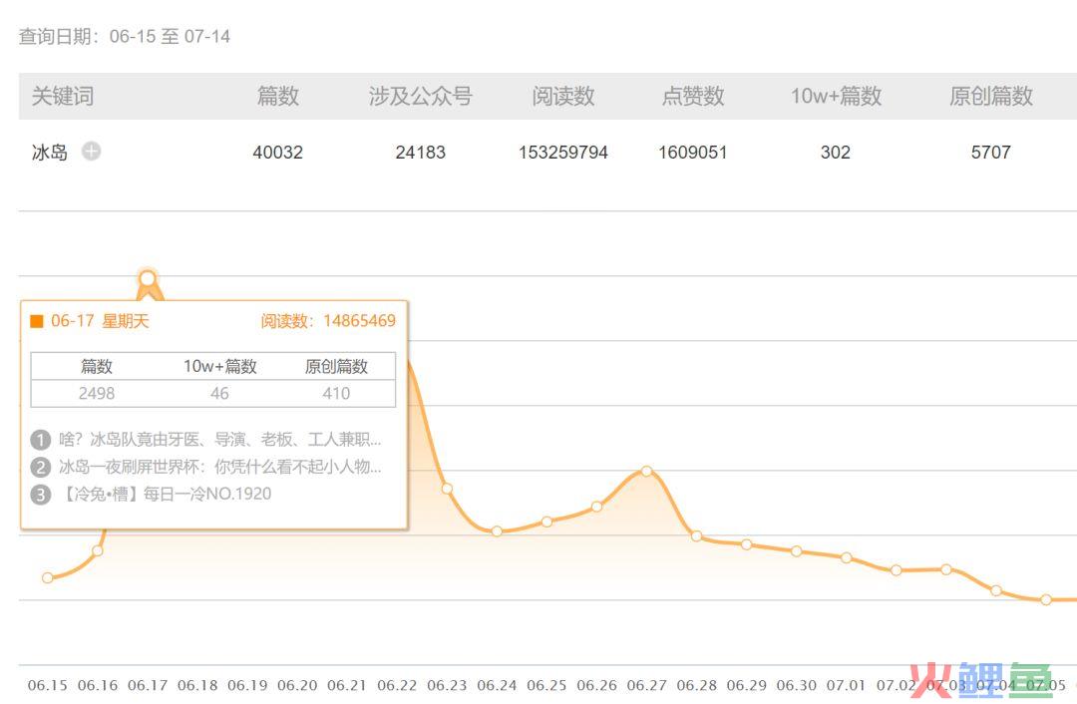
Task: Select the 06.27 secondary peak data point
Action: [647, 472]
